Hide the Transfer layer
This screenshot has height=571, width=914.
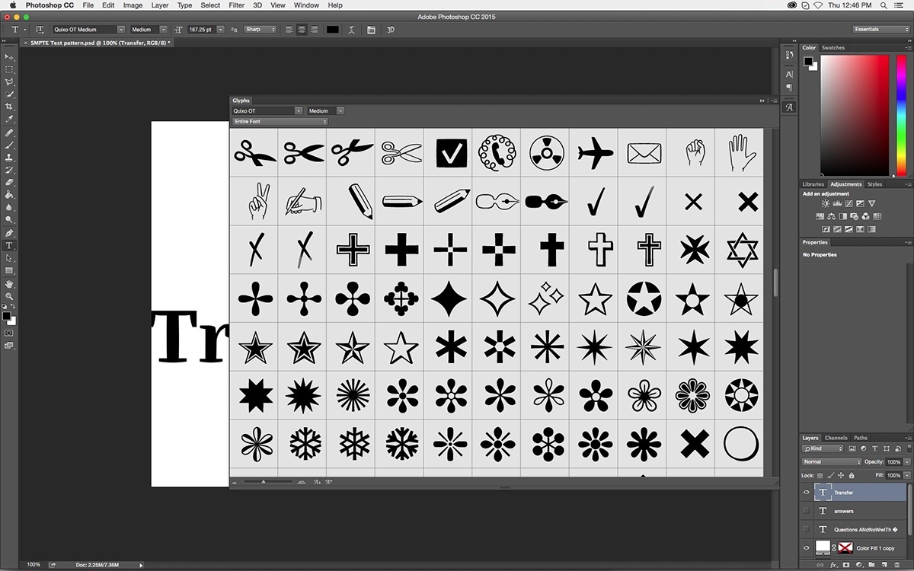[x=806, y=492]
